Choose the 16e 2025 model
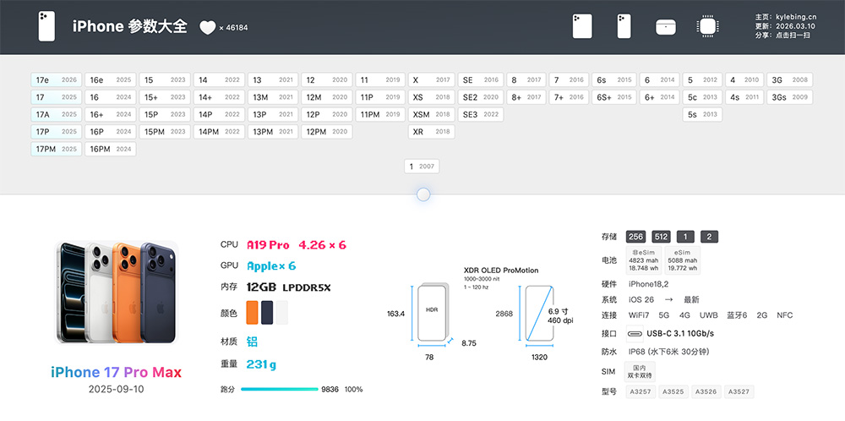This screenshot has height=421, width=845. (x=111, y=79)
